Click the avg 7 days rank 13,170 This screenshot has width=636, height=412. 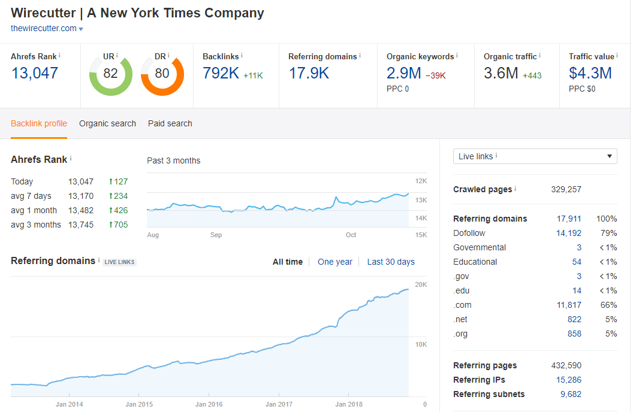(x=81, y=196)
